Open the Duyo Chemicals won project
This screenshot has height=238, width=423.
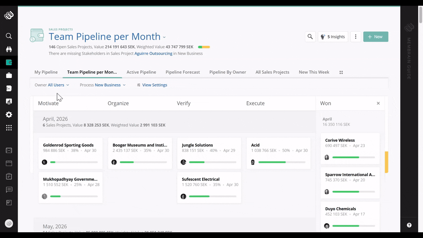350,216
